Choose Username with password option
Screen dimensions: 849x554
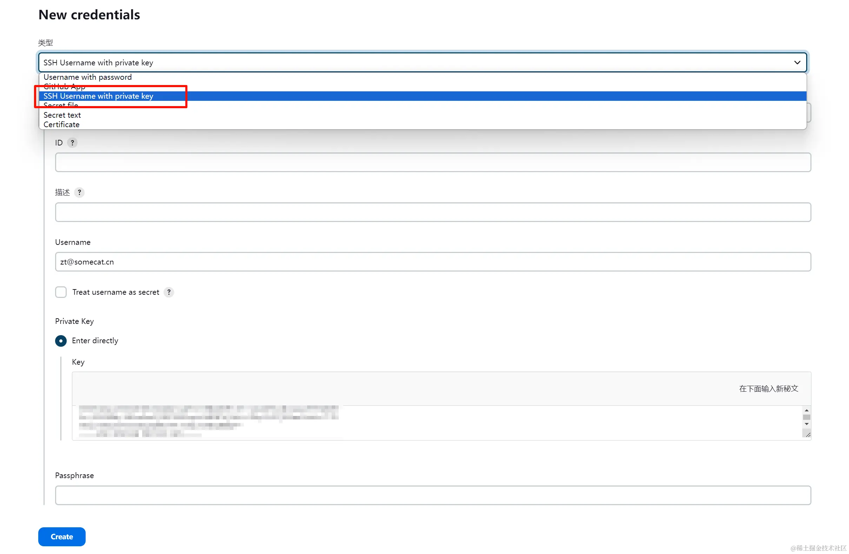[x=87, y=77]
